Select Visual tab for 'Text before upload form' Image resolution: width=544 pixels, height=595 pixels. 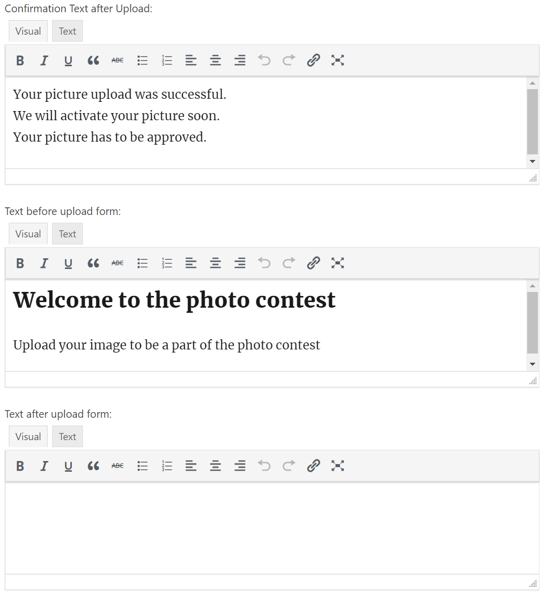pos(28,234)
